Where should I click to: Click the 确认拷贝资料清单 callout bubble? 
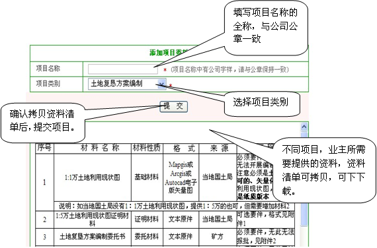pyautogui.click(x=43, y=123)
